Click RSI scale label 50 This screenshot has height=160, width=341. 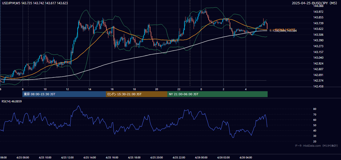click(315, 125)
